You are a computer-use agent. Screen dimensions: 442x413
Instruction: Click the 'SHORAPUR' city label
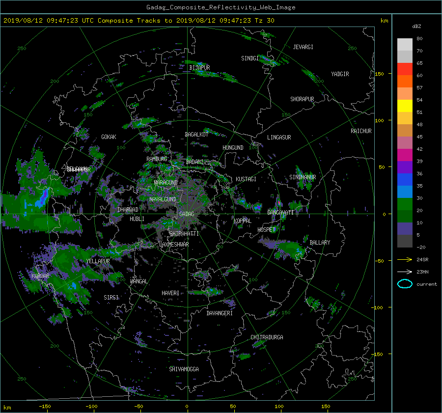(302, 99)
